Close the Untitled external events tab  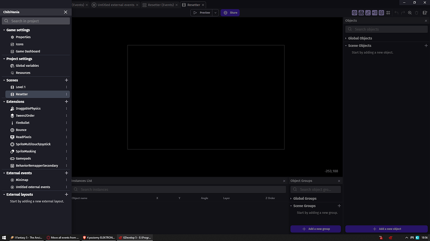coord(137,5)
